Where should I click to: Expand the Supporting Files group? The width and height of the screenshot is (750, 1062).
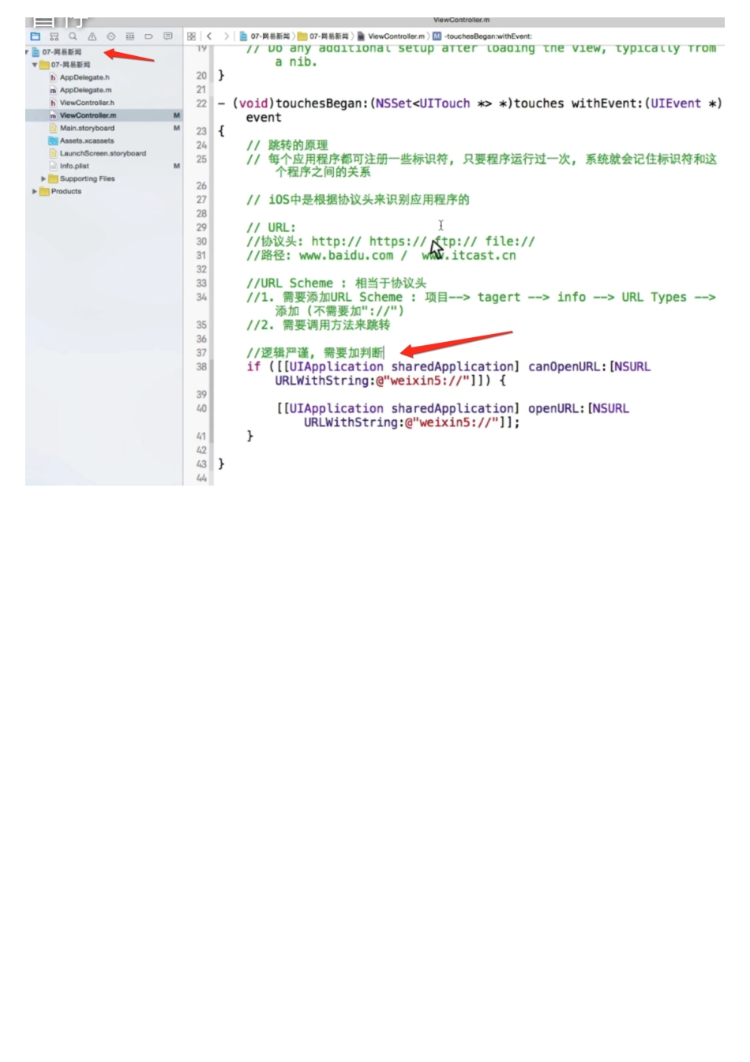(43, 178)
